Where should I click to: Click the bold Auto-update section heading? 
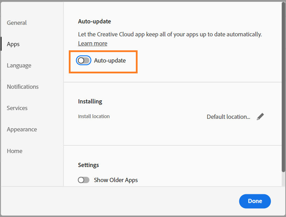(x=94, y=21)
